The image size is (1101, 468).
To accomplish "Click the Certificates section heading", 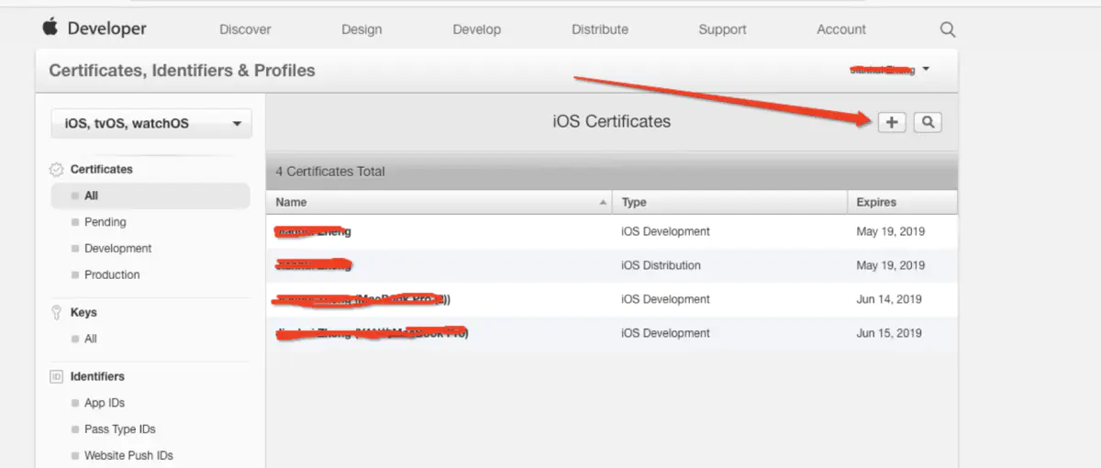I will point(101,170).
